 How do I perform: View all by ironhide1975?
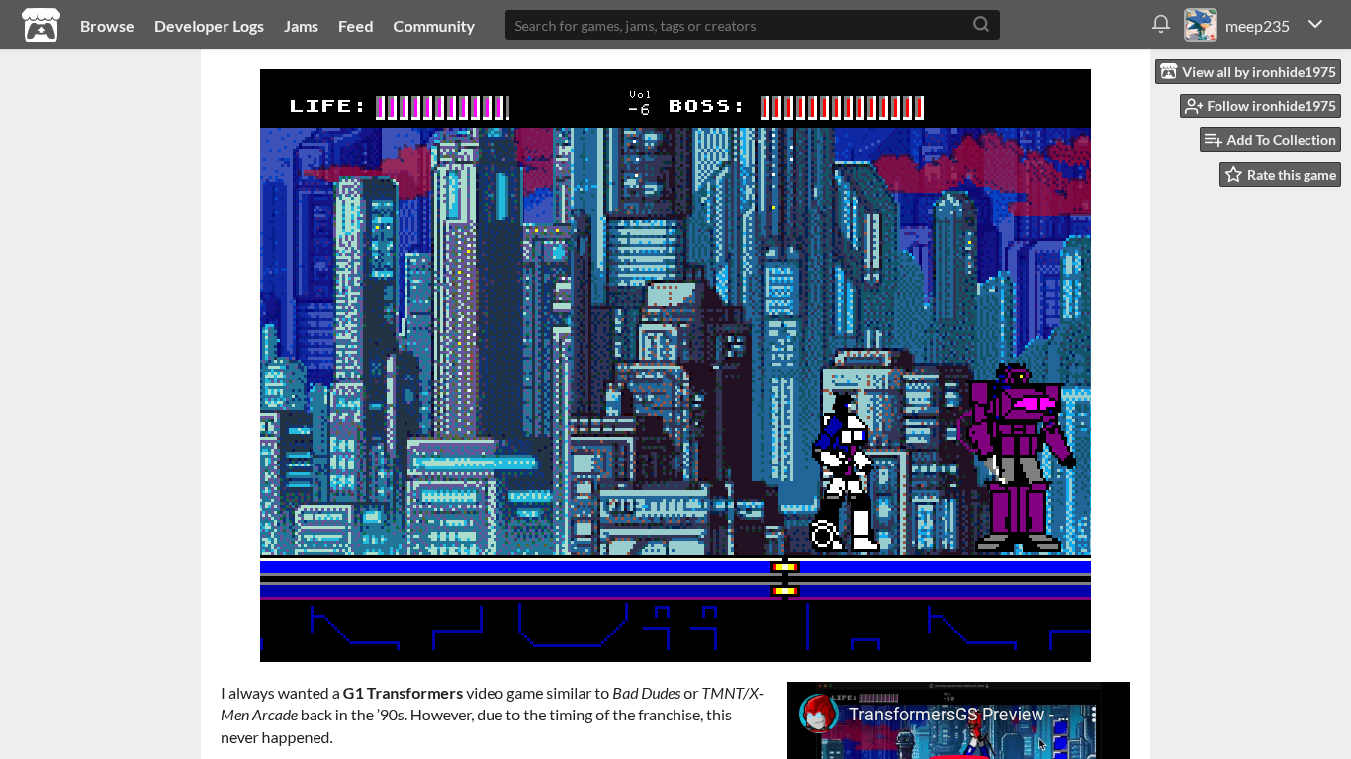(x=1248, y=71)
